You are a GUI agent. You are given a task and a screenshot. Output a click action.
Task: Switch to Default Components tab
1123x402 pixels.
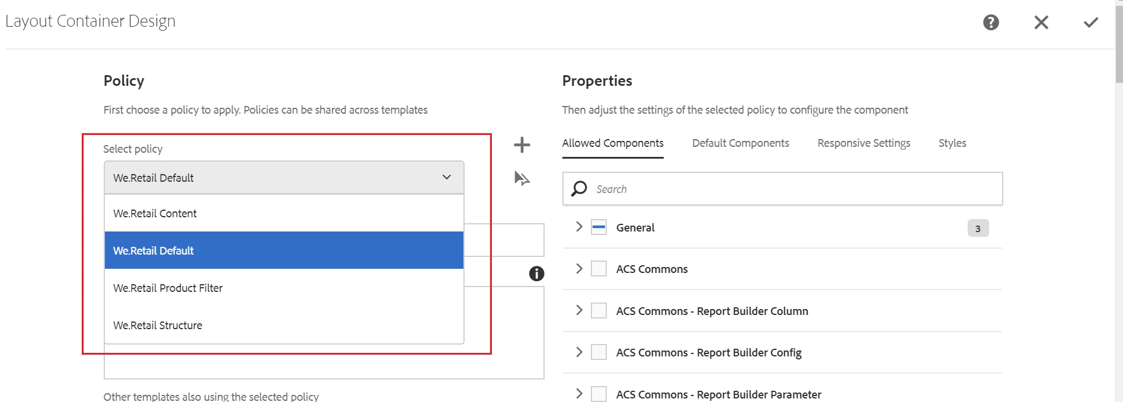pyautogui.click(x=741, y=143)
